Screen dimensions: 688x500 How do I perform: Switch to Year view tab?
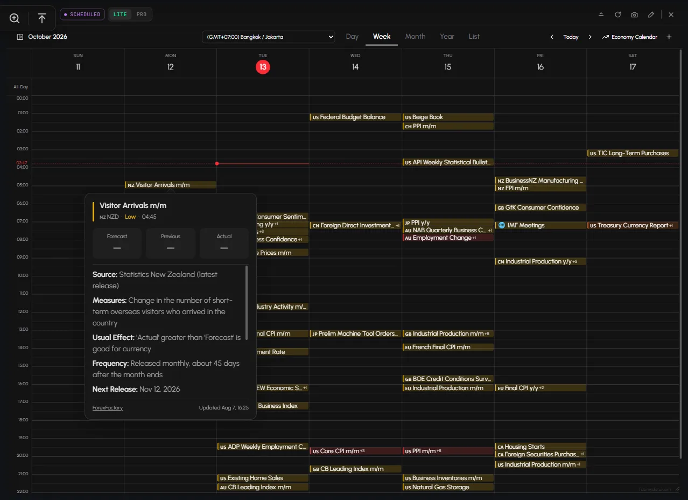tap(447, 37)
